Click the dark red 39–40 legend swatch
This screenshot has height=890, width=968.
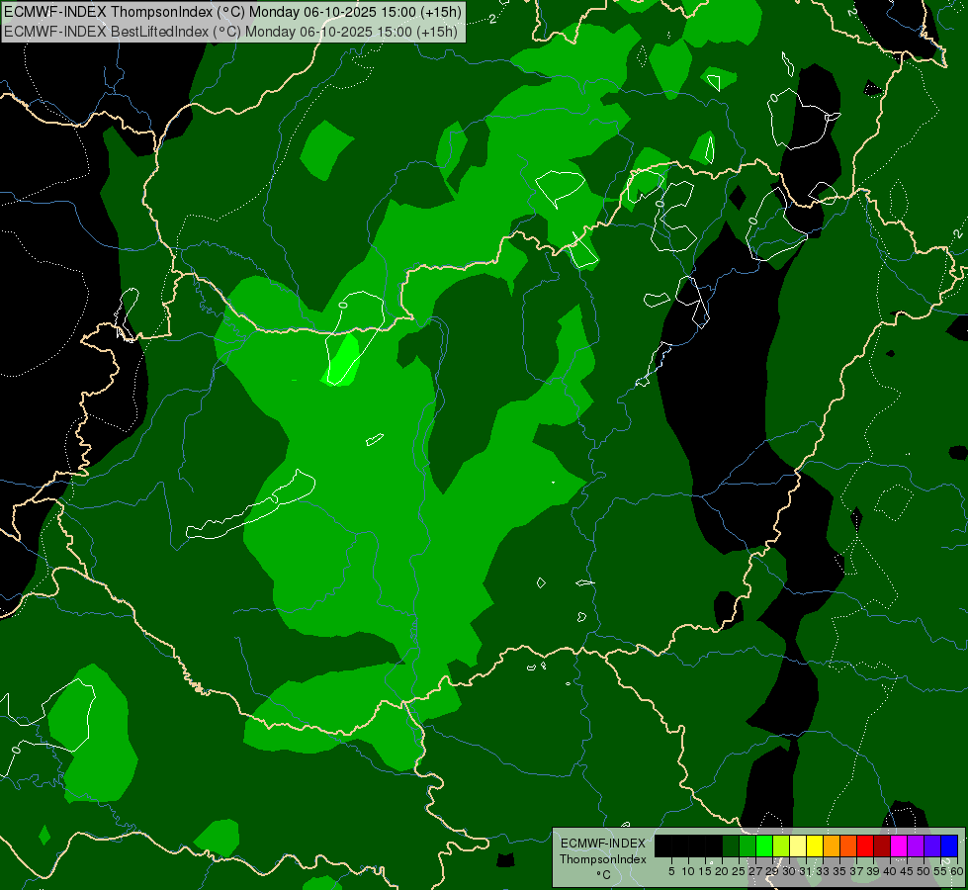882,846
